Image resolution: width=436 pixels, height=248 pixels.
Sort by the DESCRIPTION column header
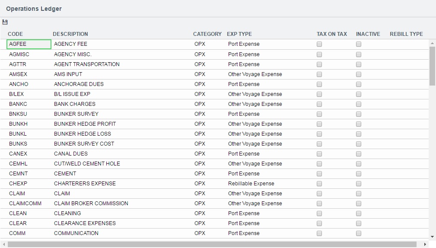(70, 34)
